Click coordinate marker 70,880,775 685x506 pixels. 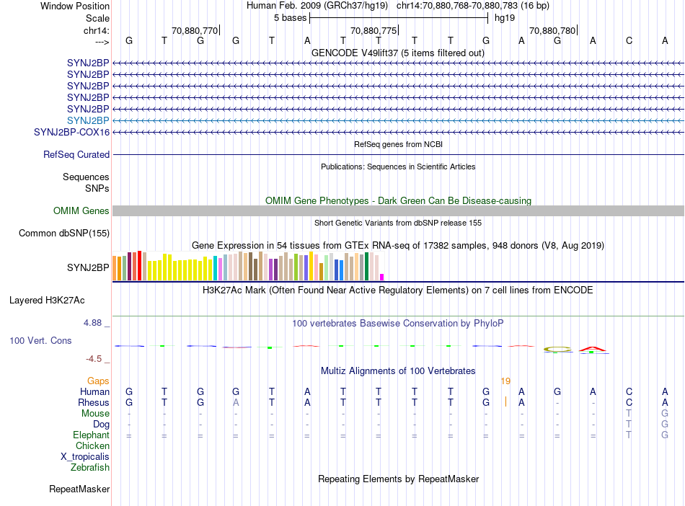(374, 30)
